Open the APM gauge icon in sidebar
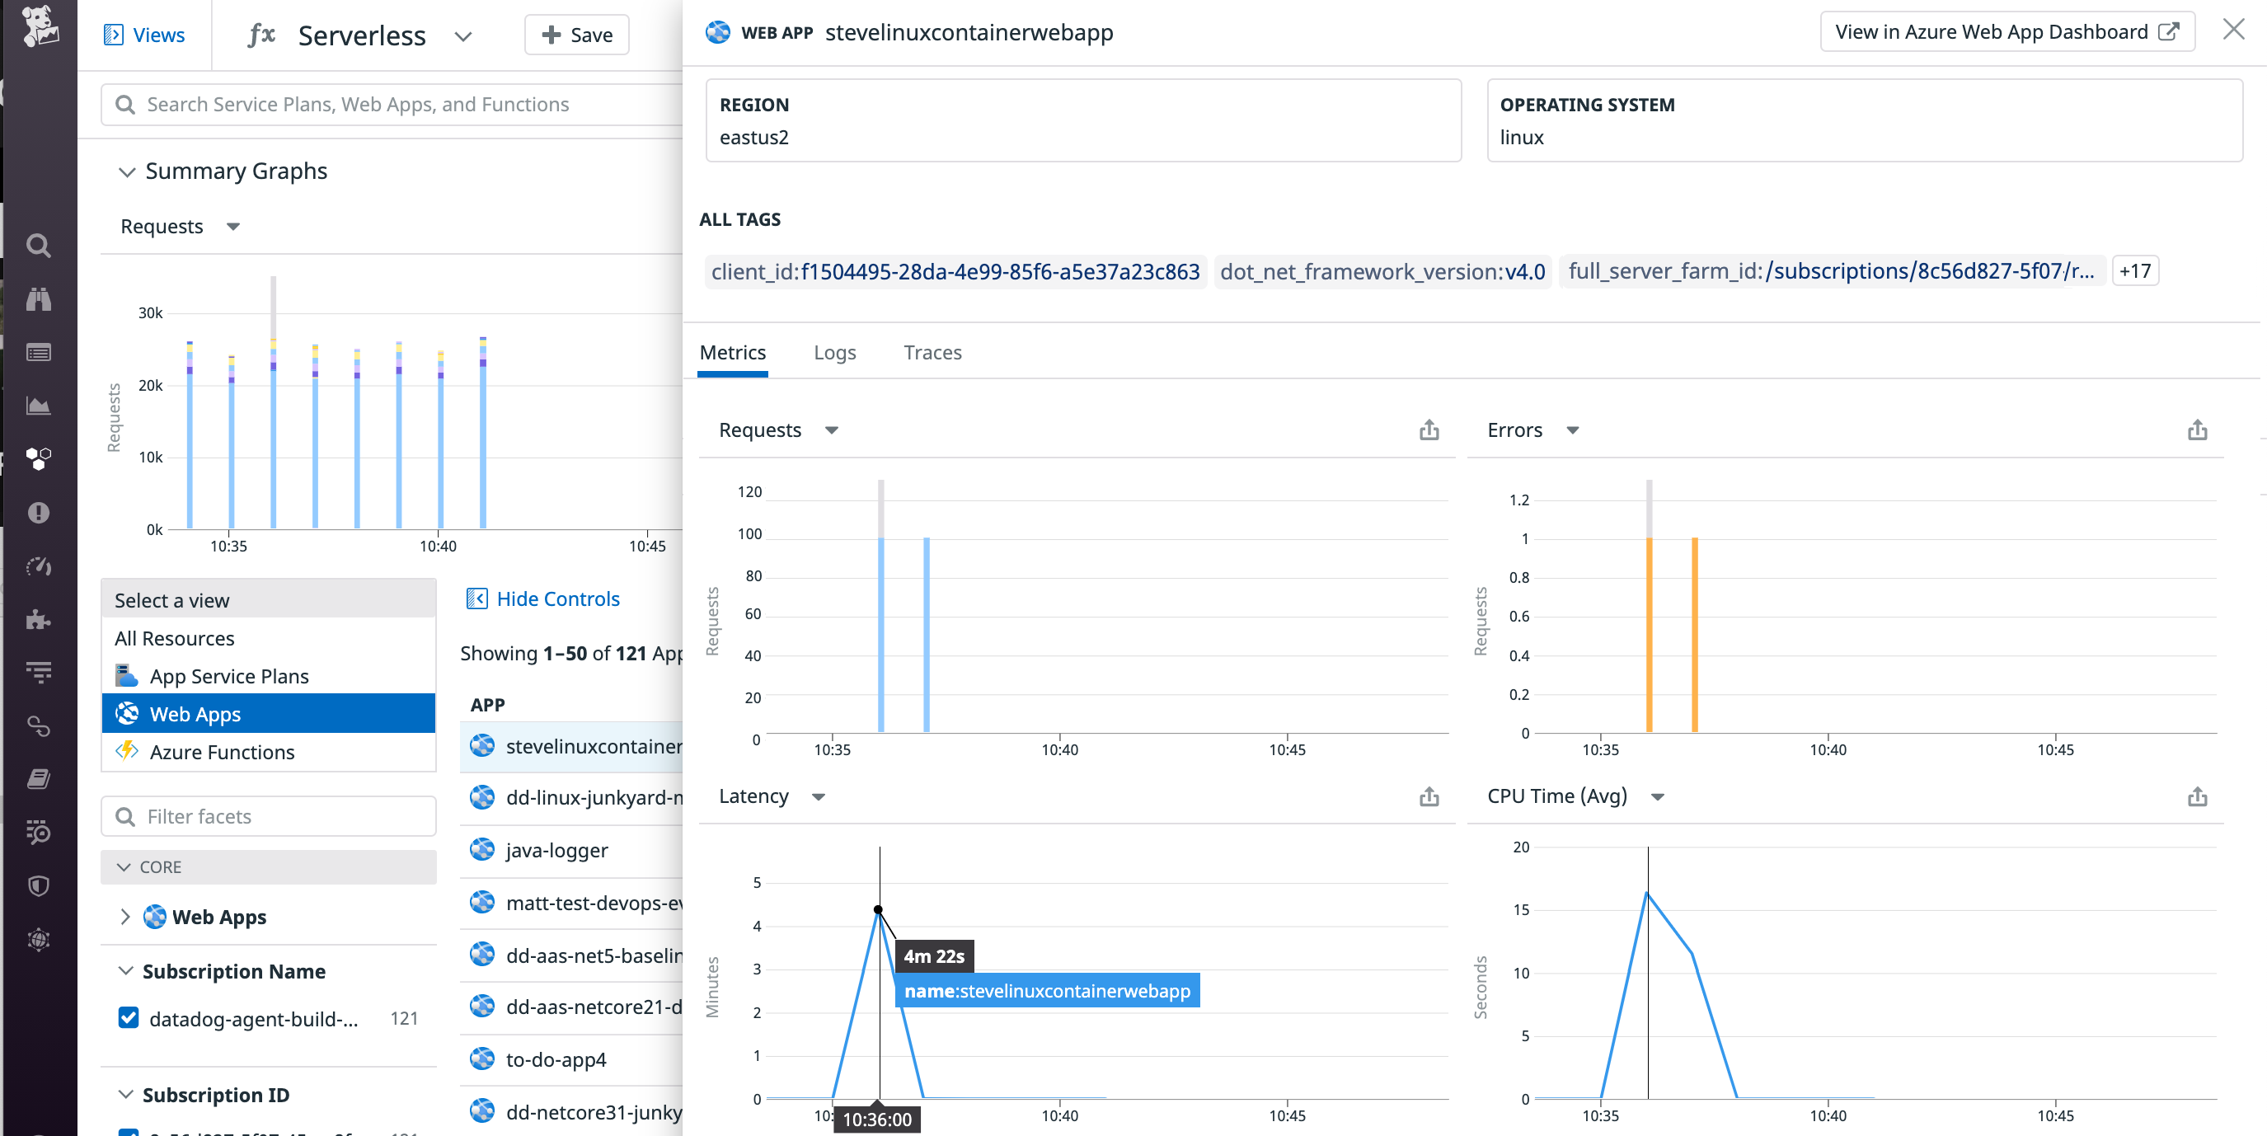Viewport: 2267px width, 1136px height. 39,566
